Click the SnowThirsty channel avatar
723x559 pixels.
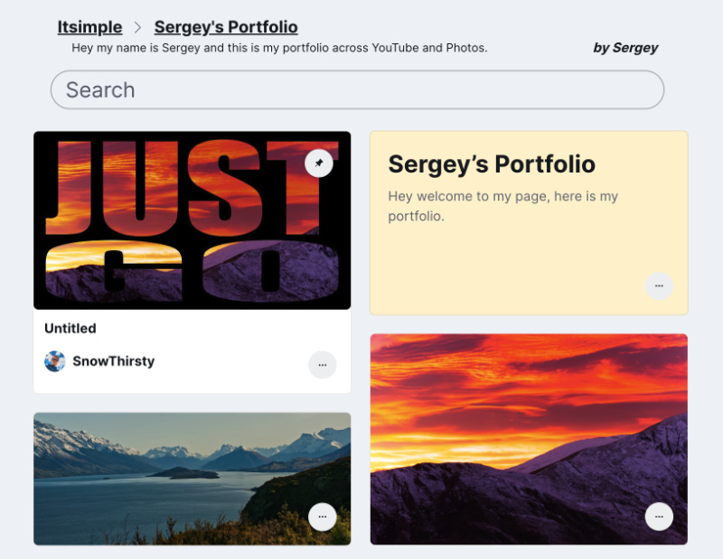(55, 360)
